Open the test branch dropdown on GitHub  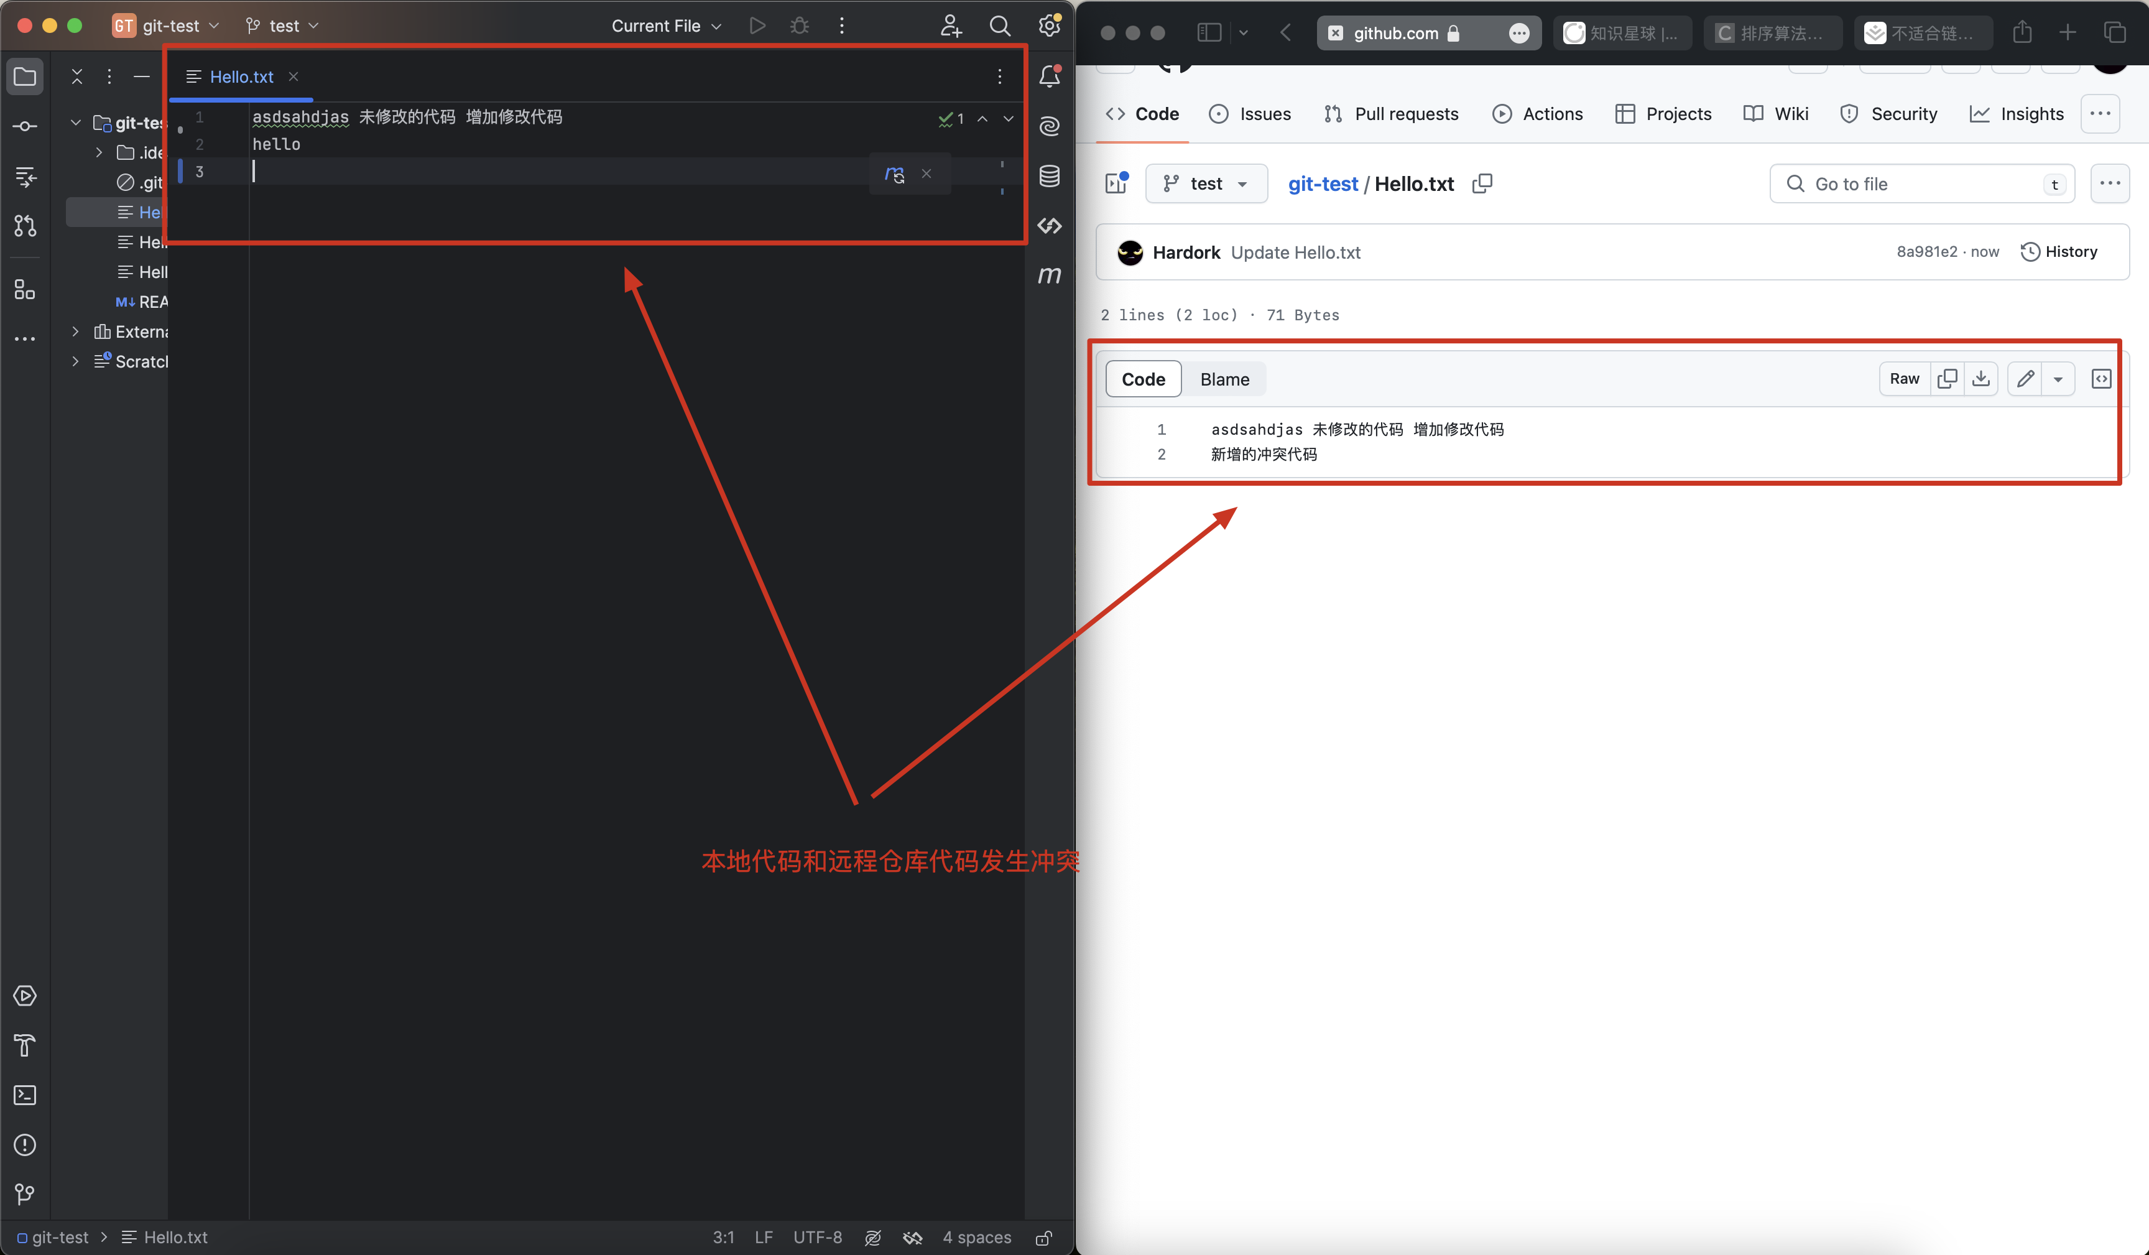point(1206,183)
